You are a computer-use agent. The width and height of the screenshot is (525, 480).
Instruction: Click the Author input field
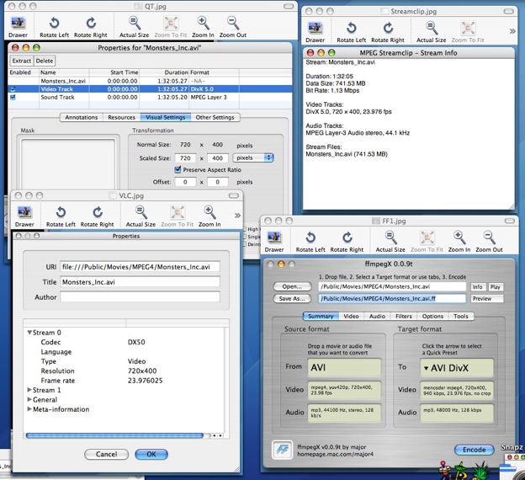pyautogui.click(x=140, y=297)
